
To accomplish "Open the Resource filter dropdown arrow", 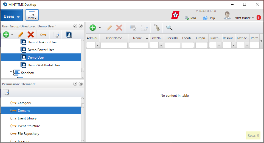I will point(233,45).
